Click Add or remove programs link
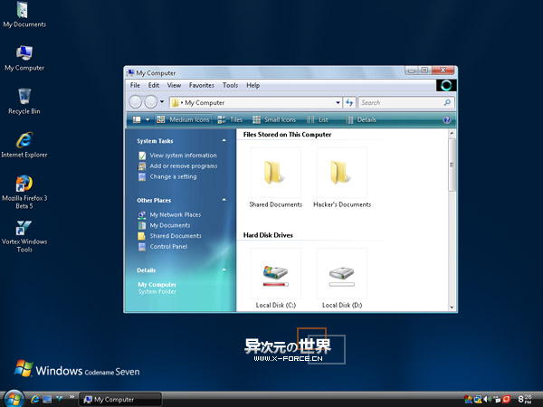 184,166
